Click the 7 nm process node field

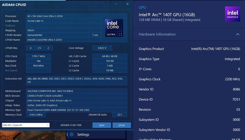point(95,35)
